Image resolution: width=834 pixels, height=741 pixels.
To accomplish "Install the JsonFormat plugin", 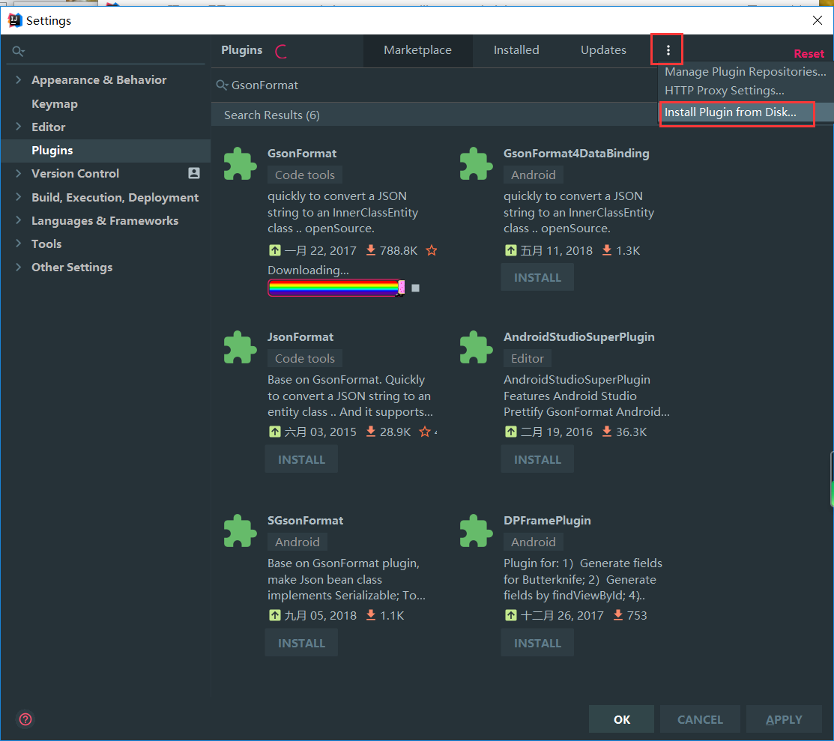I will (x=301, y=459).
